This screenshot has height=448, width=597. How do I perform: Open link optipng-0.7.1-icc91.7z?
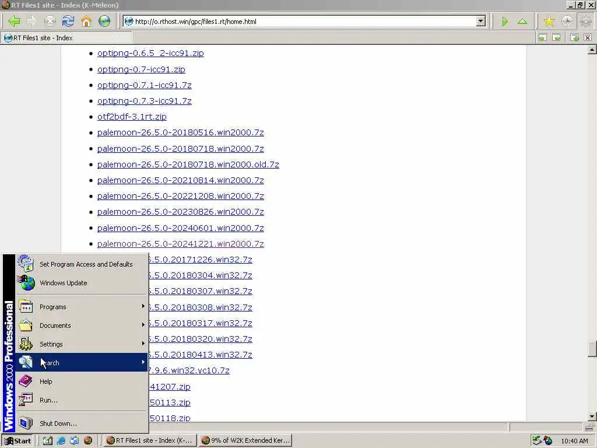tap(145, 85)
